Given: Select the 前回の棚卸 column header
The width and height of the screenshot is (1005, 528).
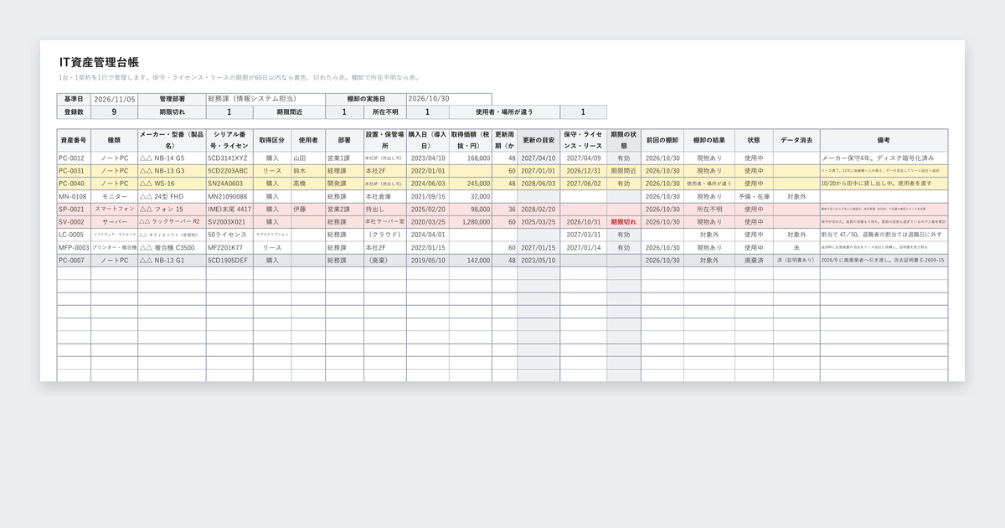Looking at the screenshot, I should pos(662,140).
